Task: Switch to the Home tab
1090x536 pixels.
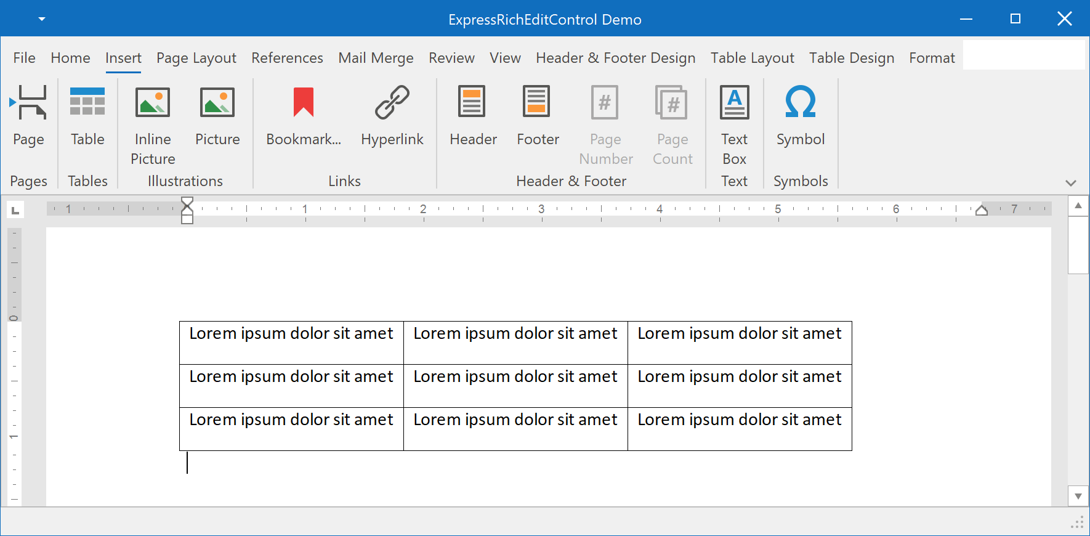Action: [x=70, y=58]
